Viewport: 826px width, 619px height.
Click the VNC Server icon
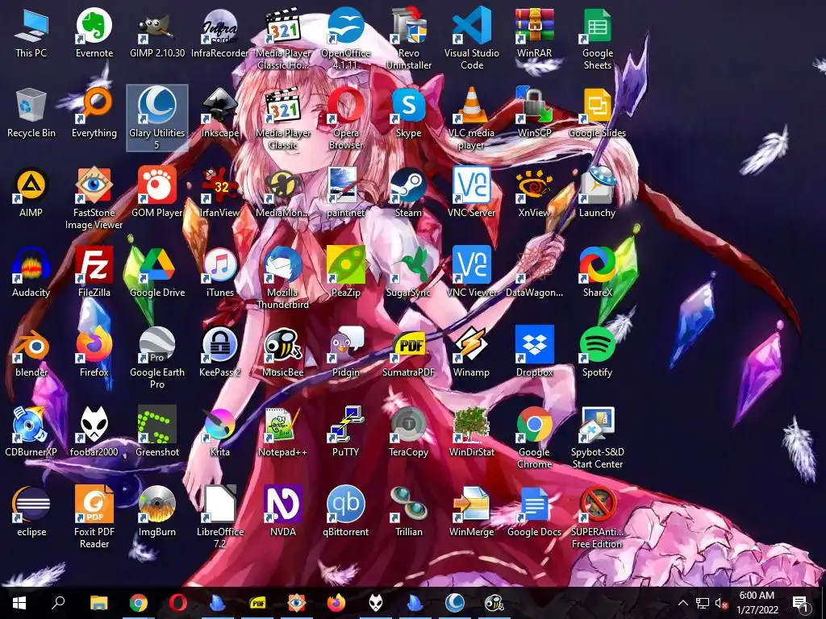pyautogui.click(x=471, y=193)
